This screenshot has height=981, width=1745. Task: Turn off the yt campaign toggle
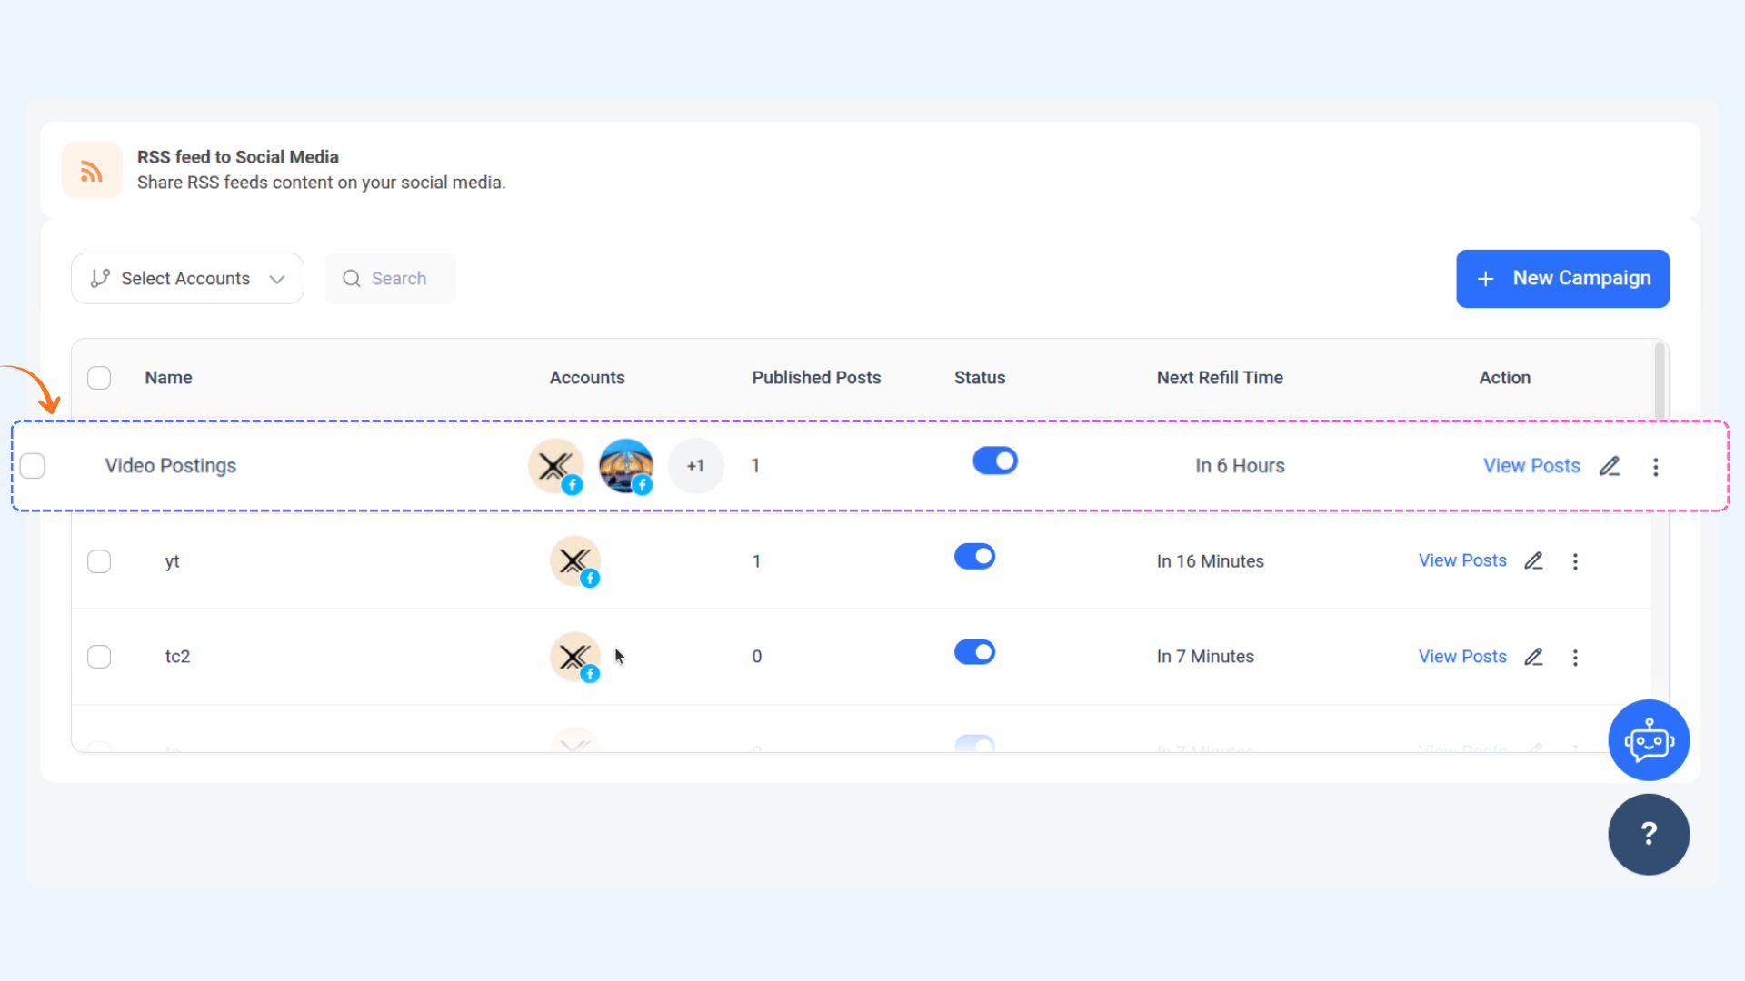[974, 556]
